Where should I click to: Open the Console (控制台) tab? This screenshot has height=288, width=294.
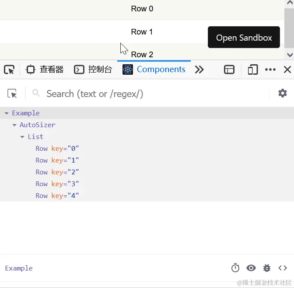pos(93,69)
